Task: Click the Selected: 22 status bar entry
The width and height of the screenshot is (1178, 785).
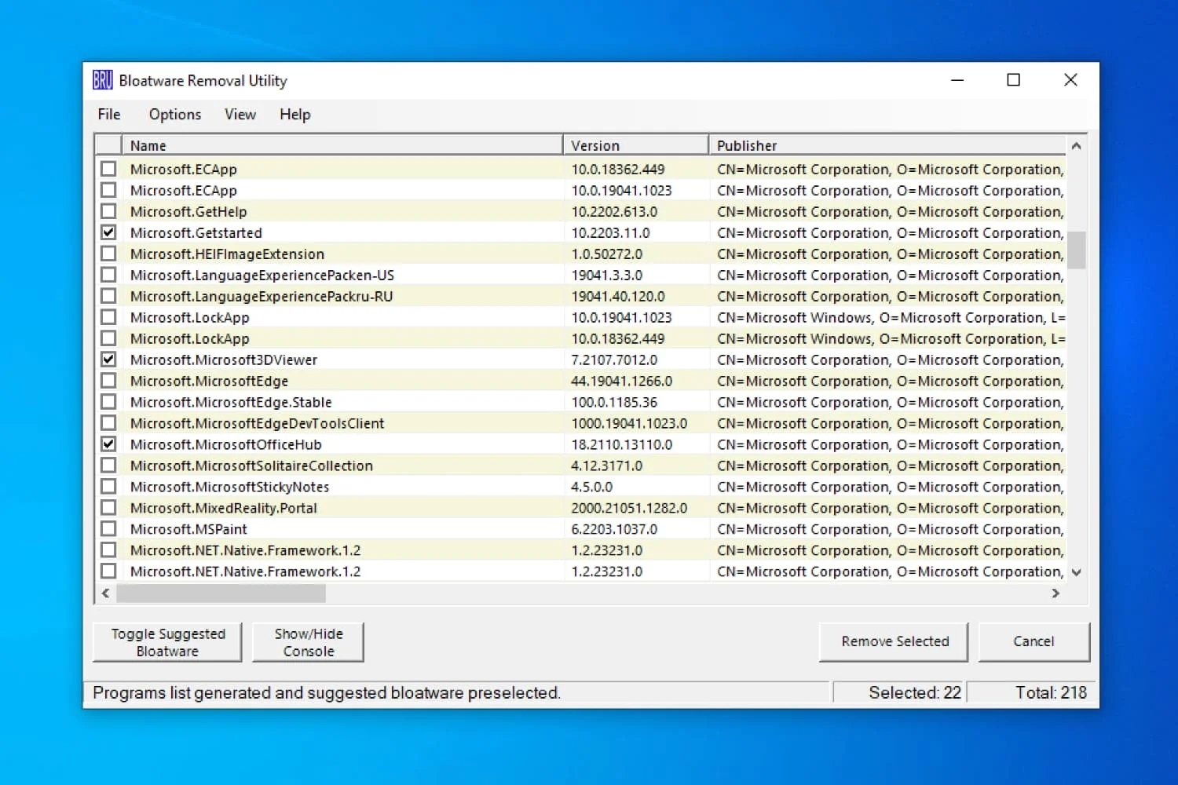Action: (x=900, y=692)
